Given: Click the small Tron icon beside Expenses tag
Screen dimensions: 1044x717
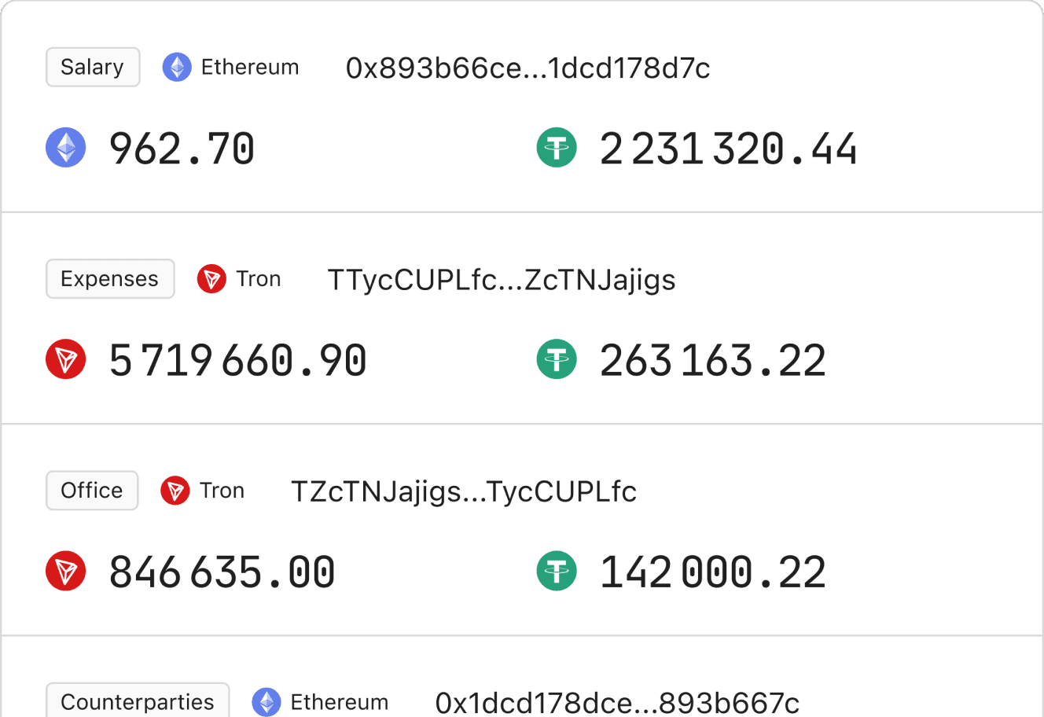Looking at the screenshot, I should click(211, 279).
